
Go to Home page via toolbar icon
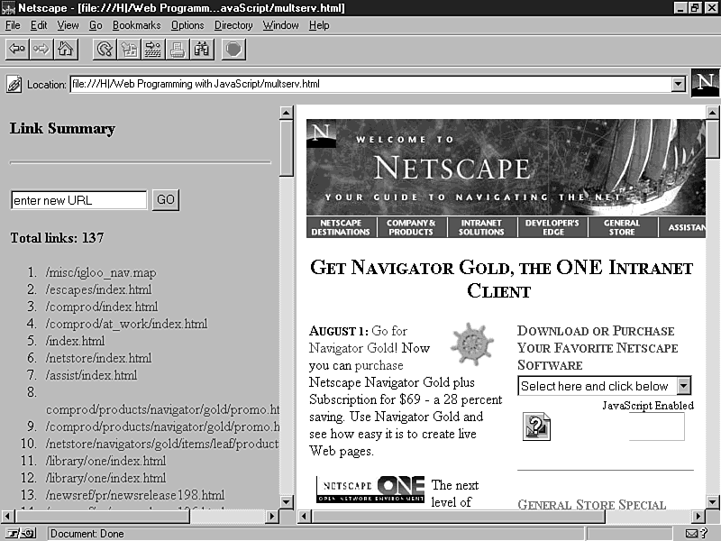(x=65, y=49)
